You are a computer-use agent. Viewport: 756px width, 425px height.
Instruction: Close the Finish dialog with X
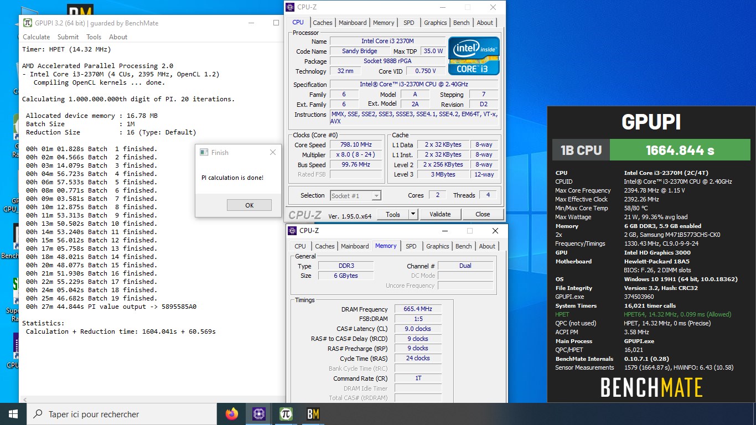click(x=272, y=152)
